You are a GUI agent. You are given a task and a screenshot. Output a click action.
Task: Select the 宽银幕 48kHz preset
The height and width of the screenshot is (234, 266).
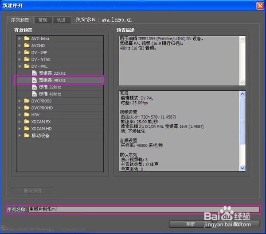click(x=52, y=80)
